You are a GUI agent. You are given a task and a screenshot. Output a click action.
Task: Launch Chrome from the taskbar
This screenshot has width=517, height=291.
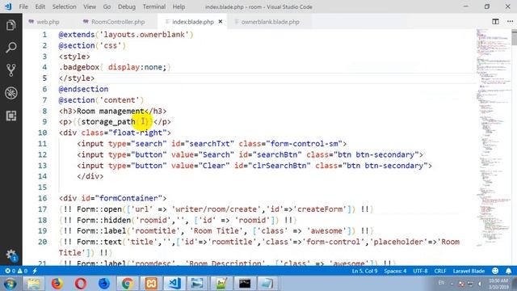[128, 284]
